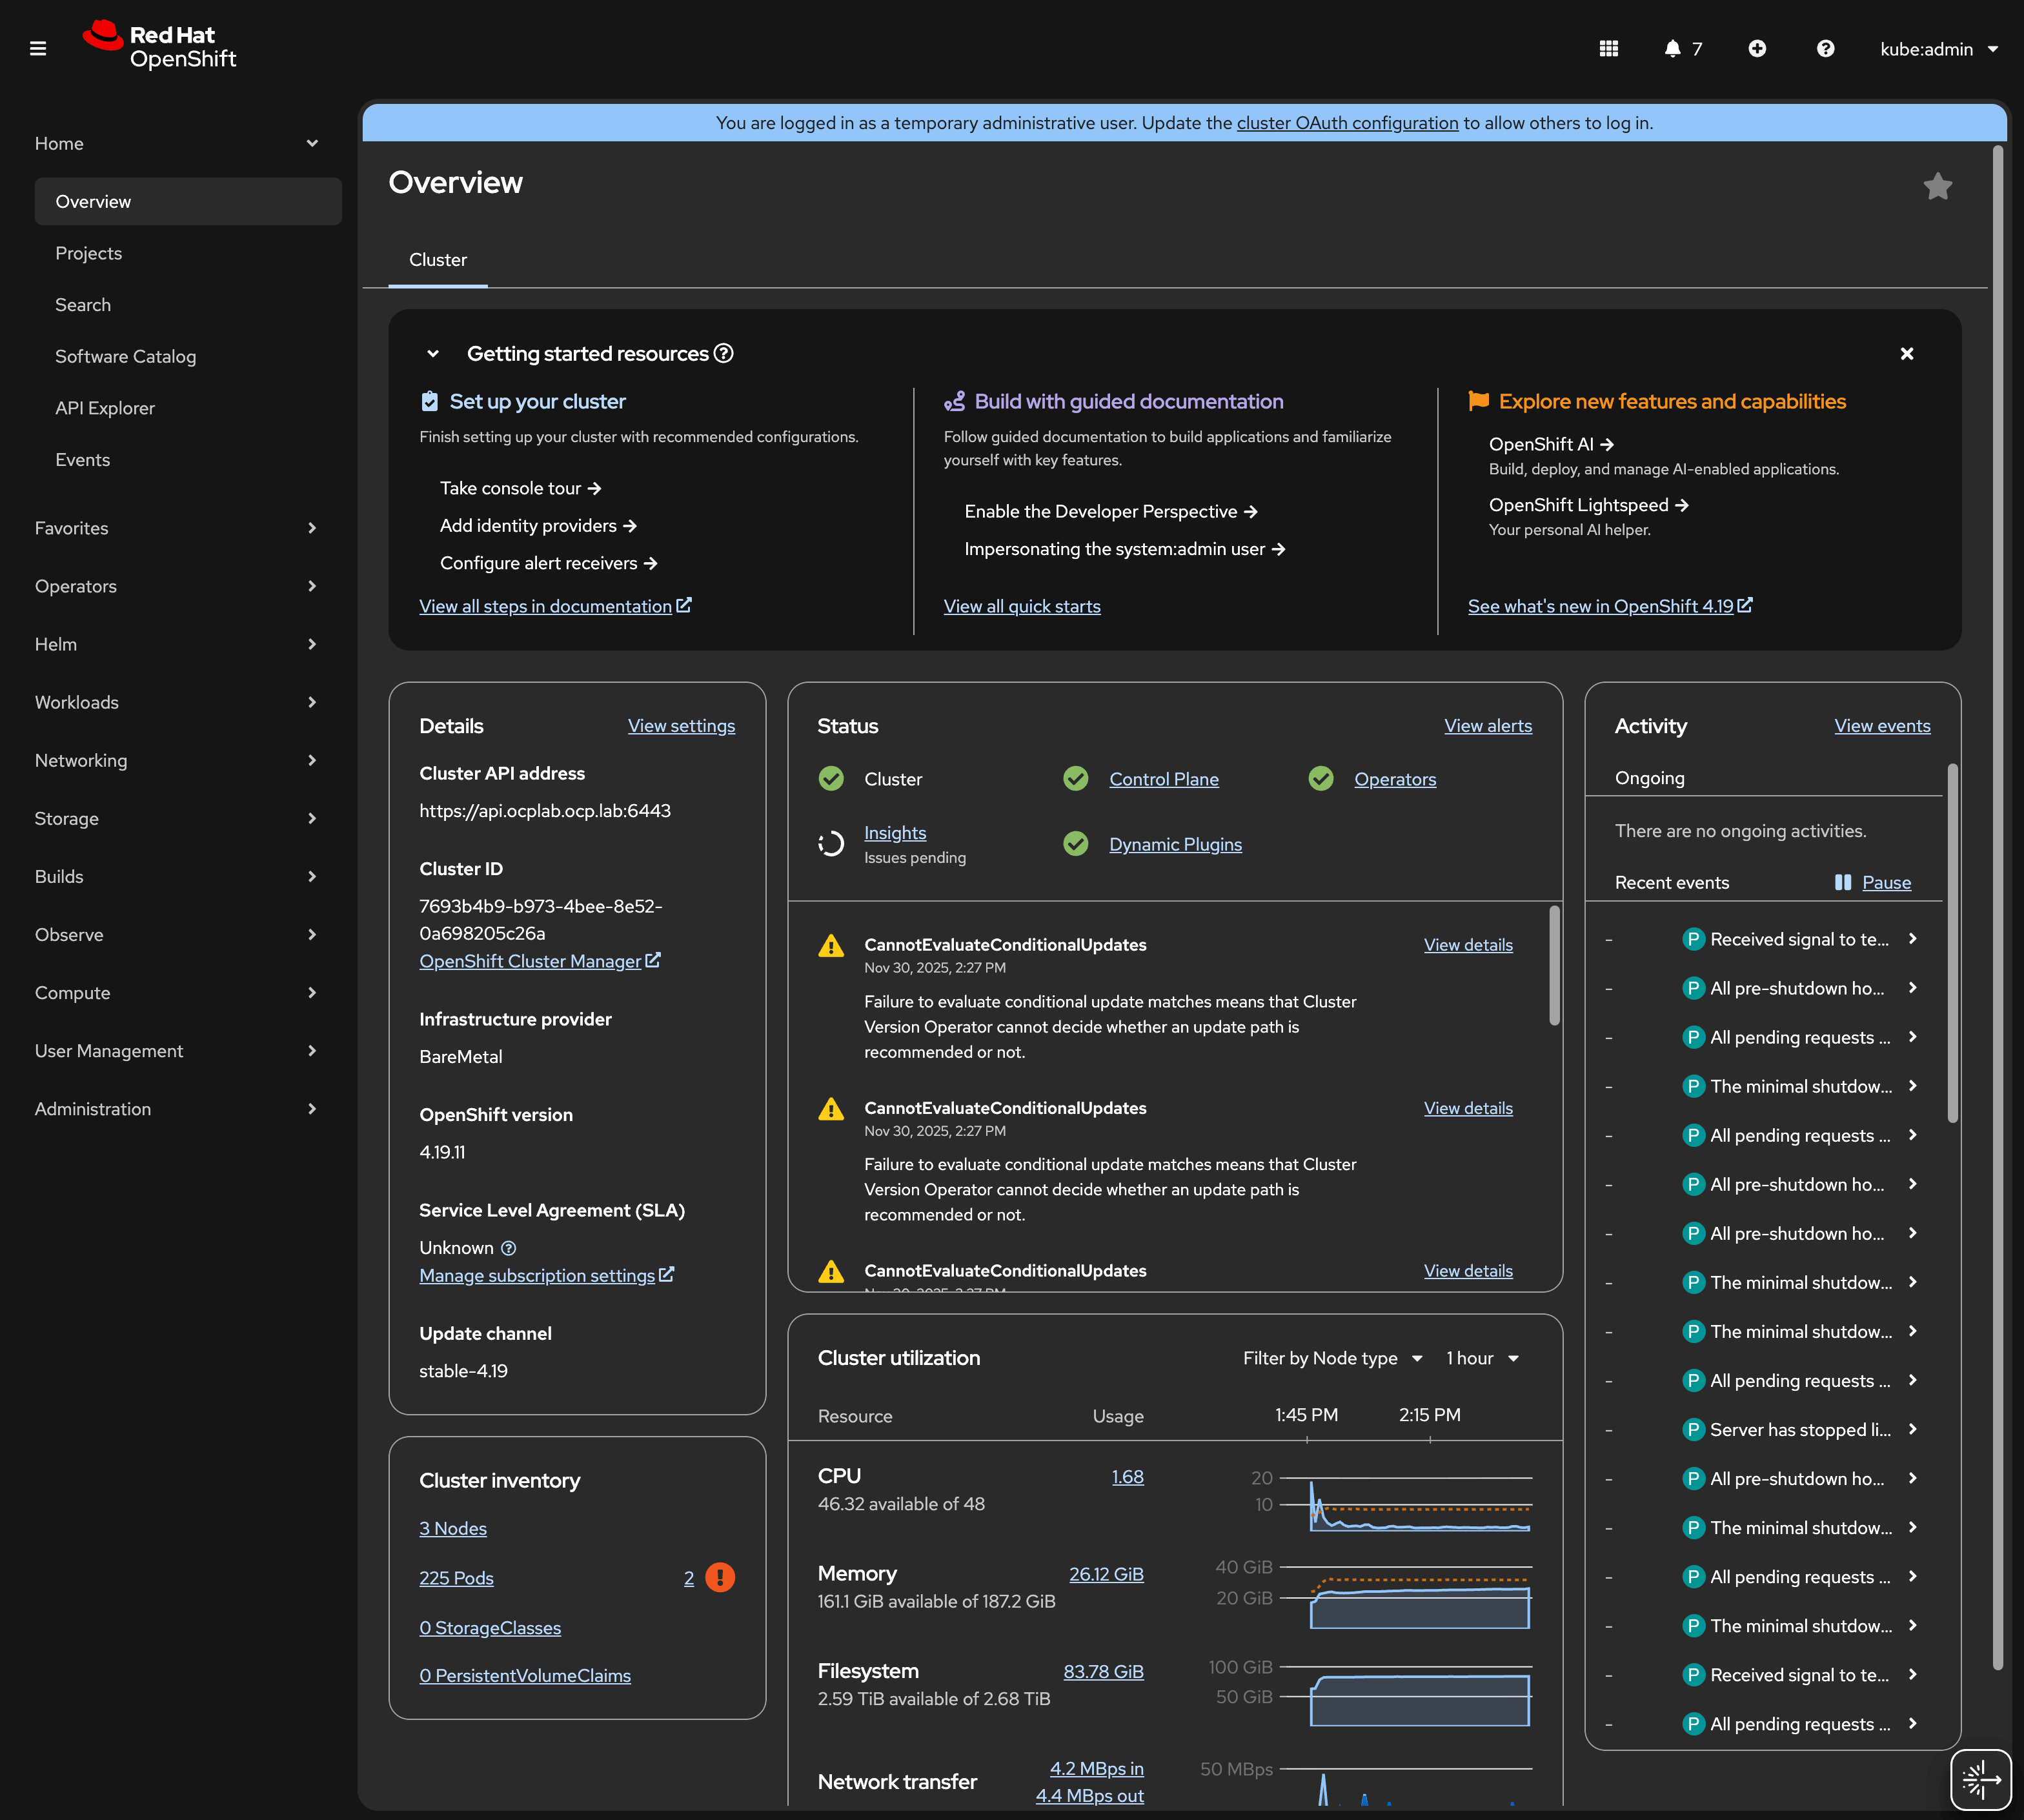Select Events in the Home menu
Screen dimensions: 2024x1820
pos(82,459)
